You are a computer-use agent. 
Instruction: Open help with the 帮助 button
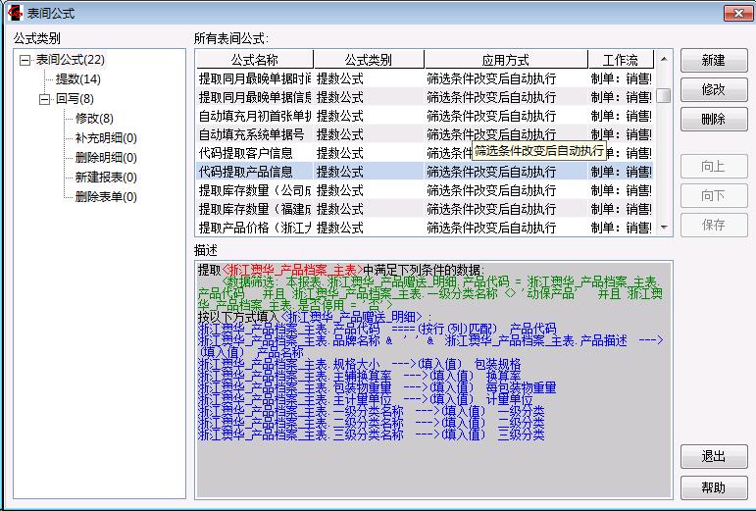pyautogui.click(x=713, y=487)
